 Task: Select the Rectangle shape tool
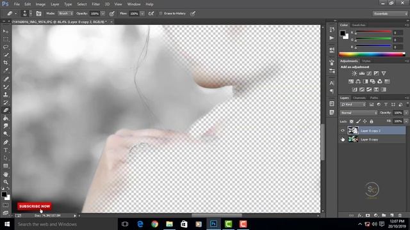6,166
